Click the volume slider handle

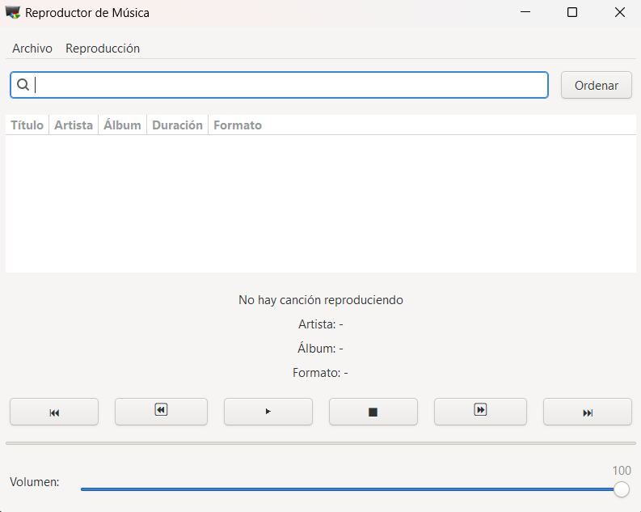pyautogui.click(x=622, y=489)
